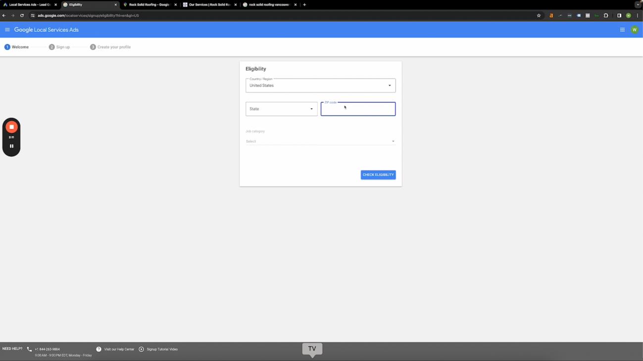This screenshot has width=643, height=361.
Task: Bookmark this page with the star icon
Action: (x=539, y=15)
